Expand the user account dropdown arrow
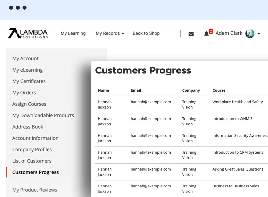 (x=259, y=34)
